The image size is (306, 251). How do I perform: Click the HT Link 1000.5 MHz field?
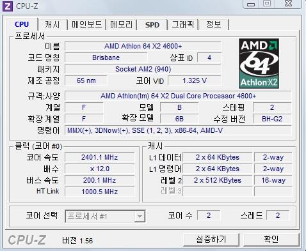(x=100, y=192)
